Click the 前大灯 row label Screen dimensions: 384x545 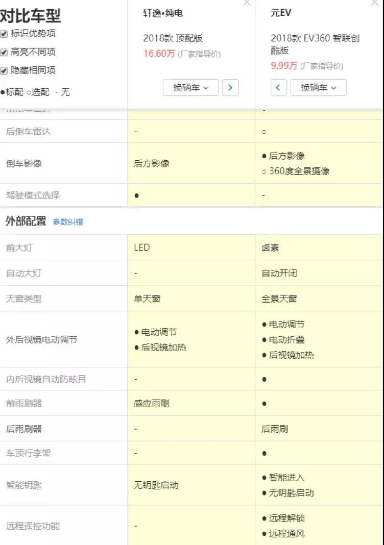click(19, 247)
